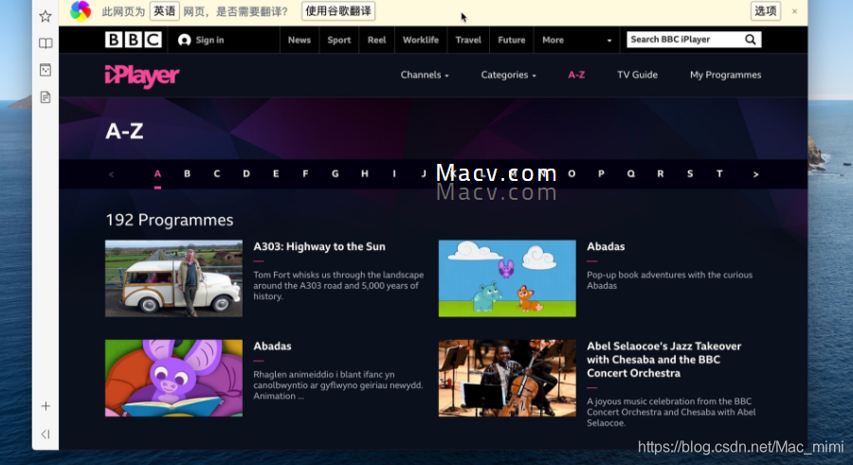This screenshot has height=465, width=853.
Task: Select letter E tab
Action: (276, 174)
